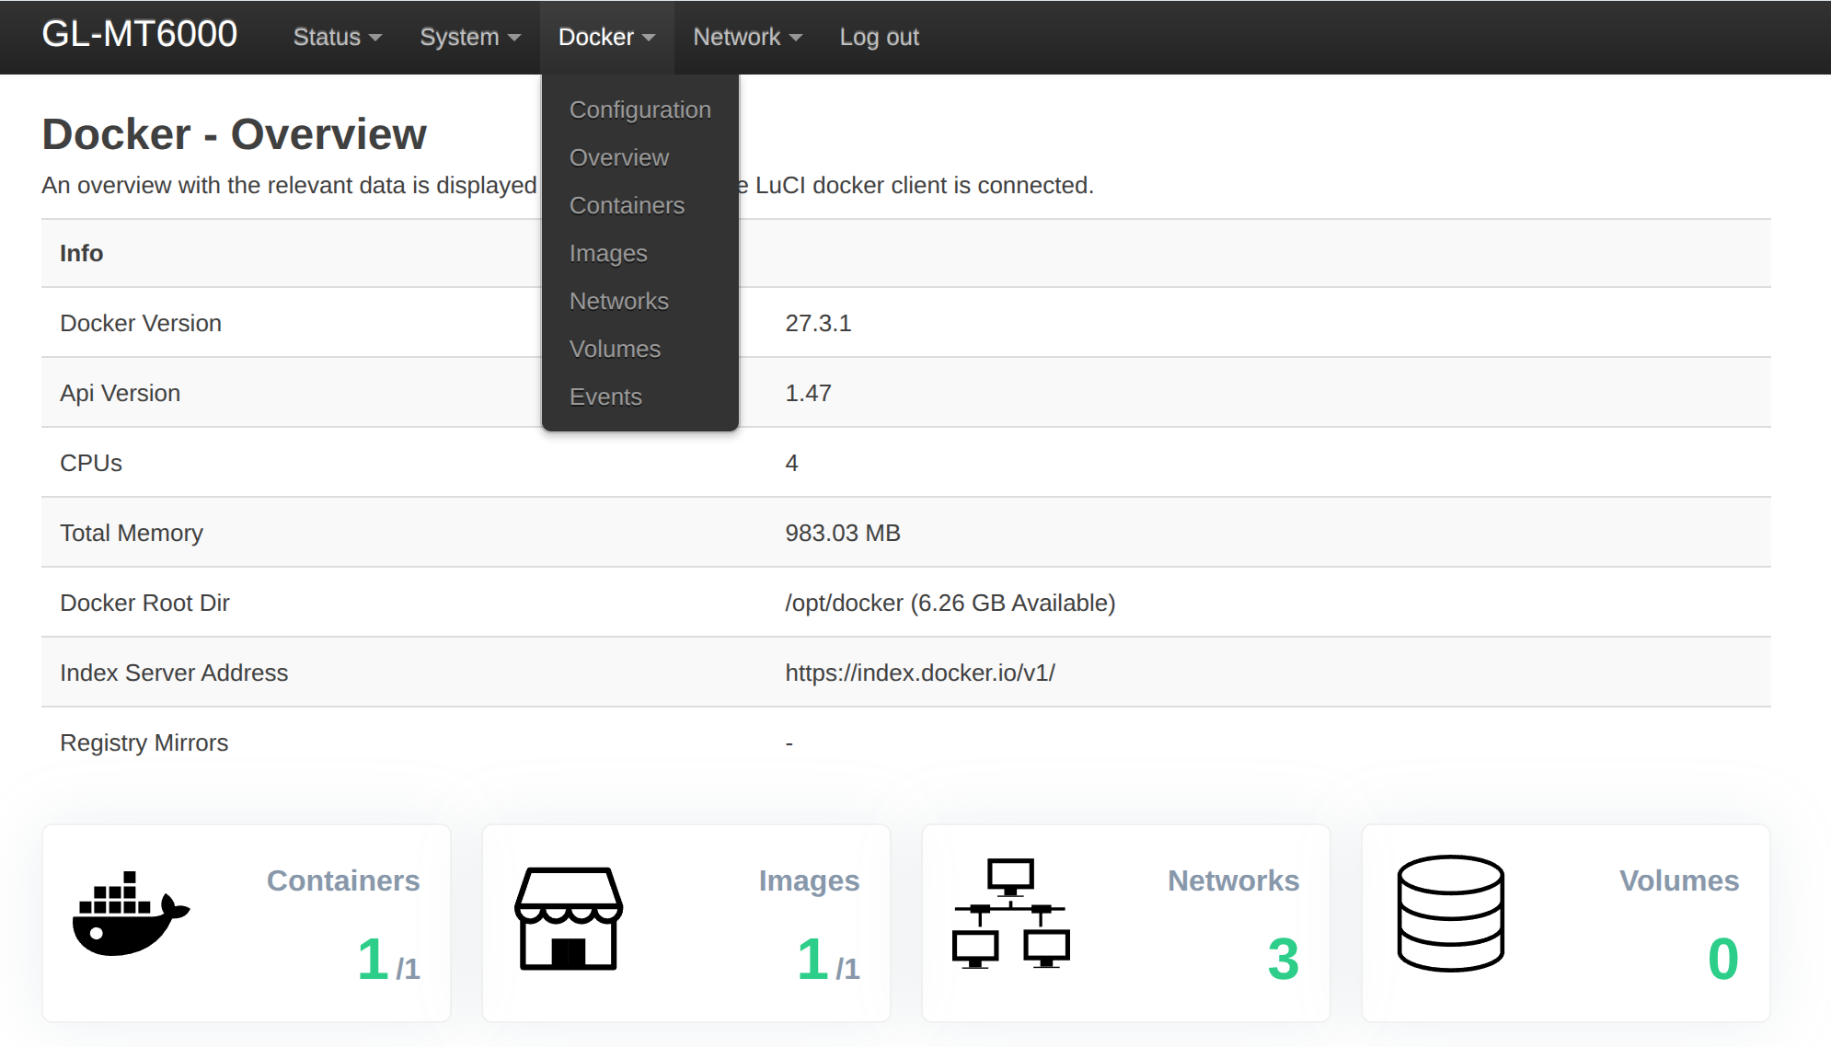Click the Api Version value 1.47
This screenshot has height=1047, width=1831.
808,393
